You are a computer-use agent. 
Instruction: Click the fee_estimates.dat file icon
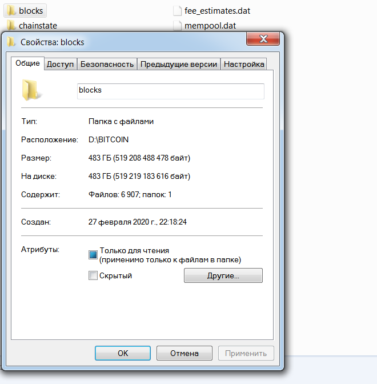[177, 11]
